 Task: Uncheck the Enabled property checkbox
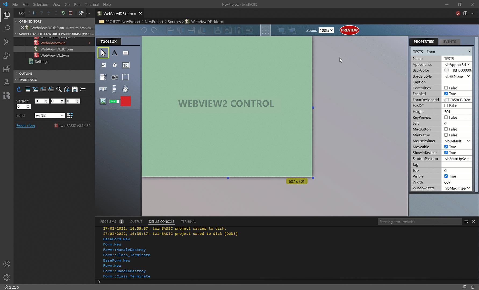click(x=446, y=93)
